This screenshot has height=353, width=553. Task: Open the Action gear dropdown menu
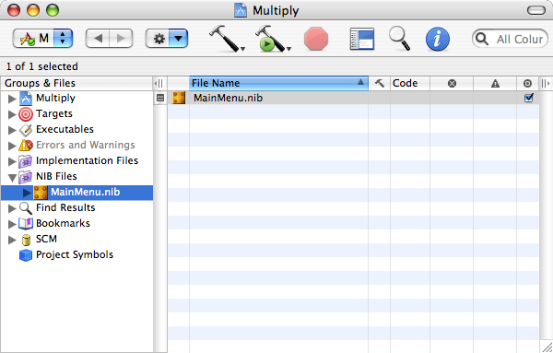(167, 38)
